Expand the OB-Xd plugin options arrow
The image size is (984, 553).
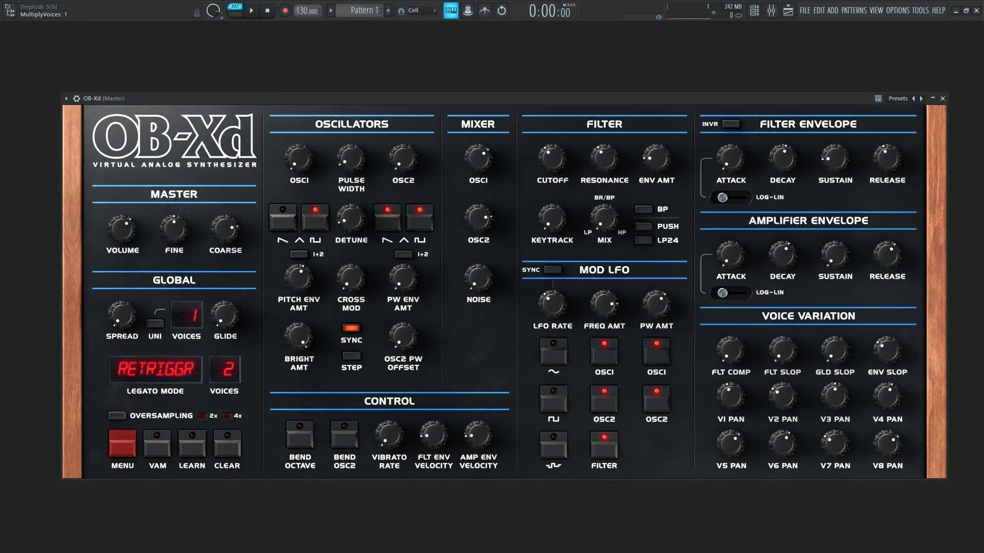click(67, 98)
